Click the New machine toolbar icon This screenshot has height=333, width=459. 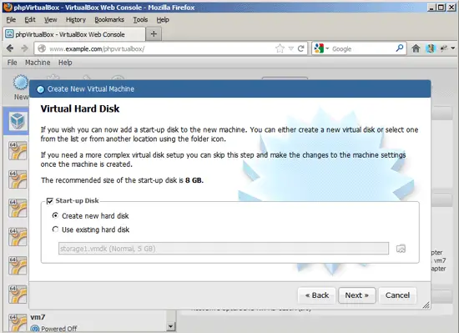pyautogui.click(x=21, y=83)
